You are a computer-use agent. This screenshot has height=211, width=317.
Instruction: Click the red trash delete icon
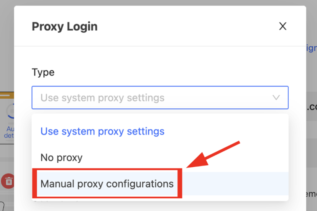(8, 181)
